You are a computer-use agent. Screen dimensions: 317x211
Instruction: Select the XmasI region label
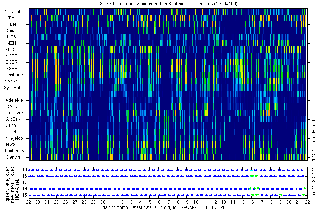click(13, 31)
